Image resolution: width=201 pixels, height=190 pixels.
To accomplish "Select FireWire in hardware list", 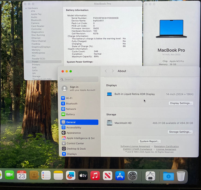I will [x=36, y=44].
